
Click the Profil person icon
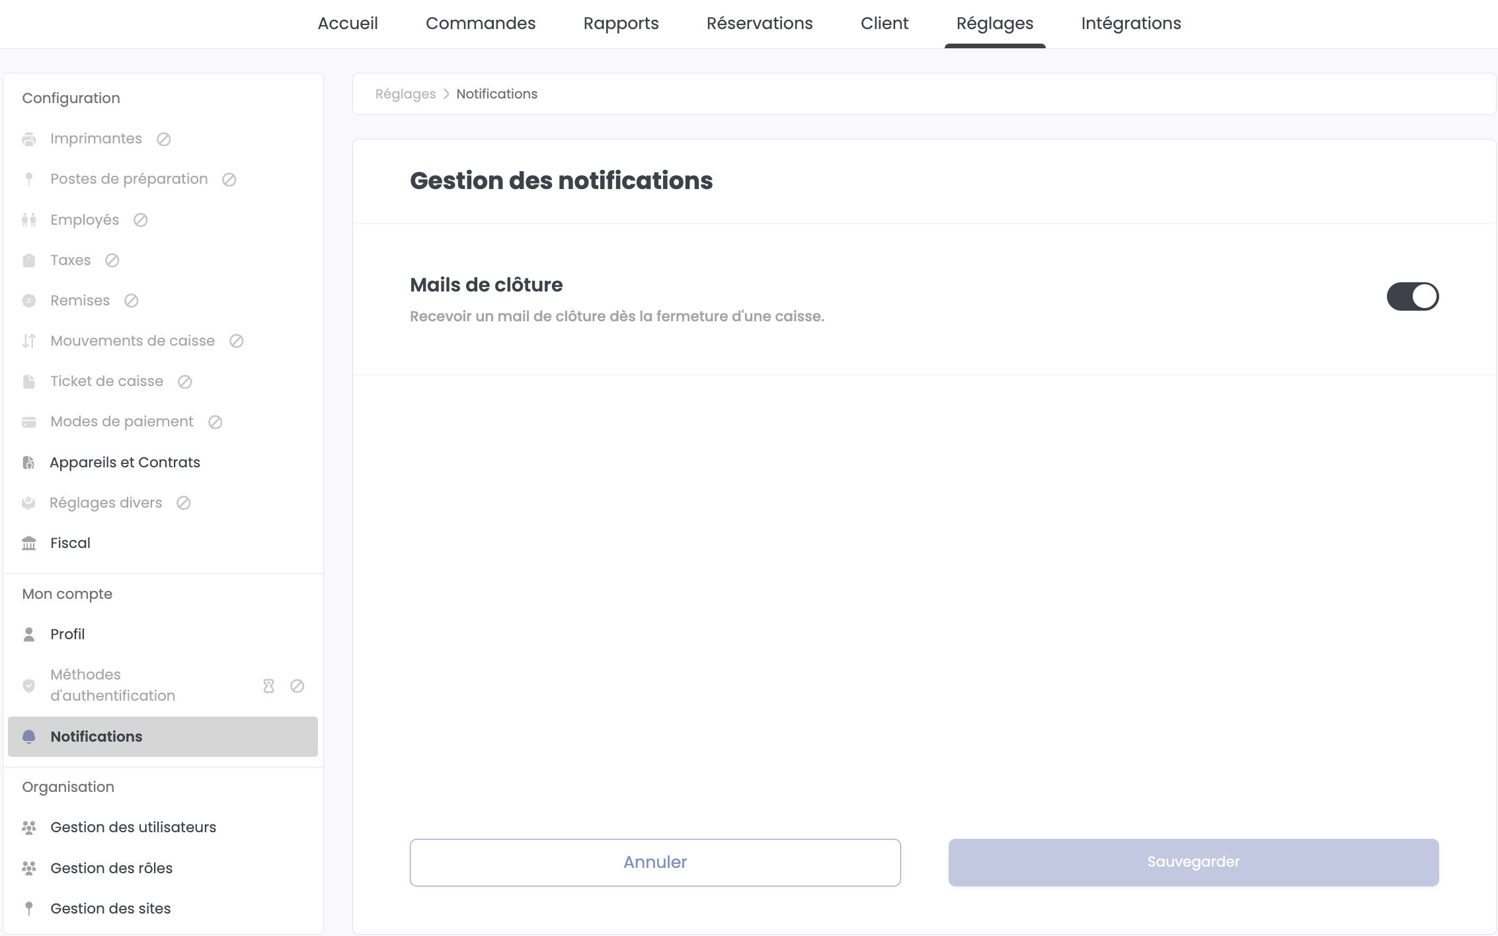(x=29, y=635)
